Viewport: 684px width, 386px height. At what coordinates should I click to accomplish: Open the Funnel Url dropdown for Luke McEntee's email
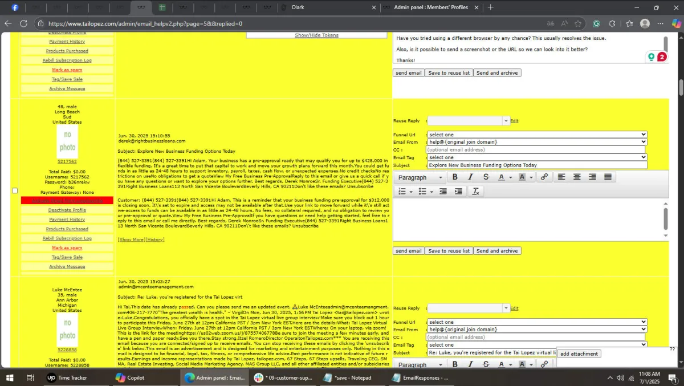[x=537, y=322]
